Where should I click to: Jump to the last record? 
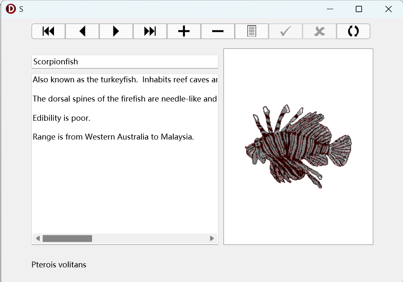point(150,31)
